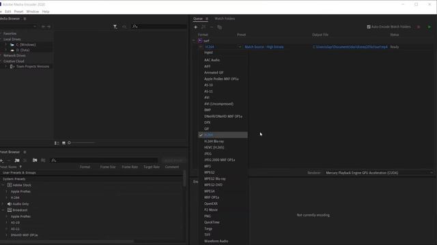Screen dimensions: 437x245
Task: Open the Renderer dropdown Mercury Playback Engine
Action: pos(379,173)
